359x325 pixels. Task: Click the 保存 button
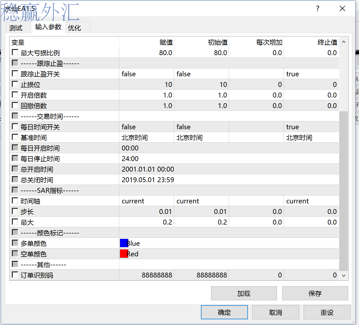click(x=315, y=293)
